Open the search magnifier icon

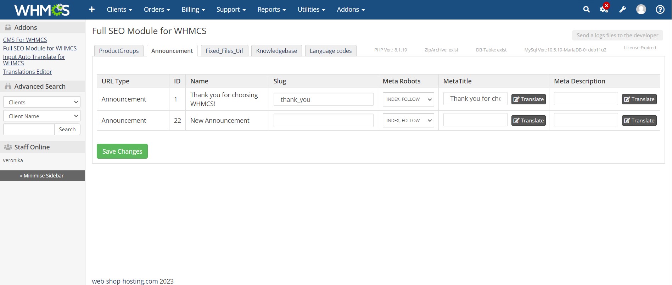(x=587, y=10)
